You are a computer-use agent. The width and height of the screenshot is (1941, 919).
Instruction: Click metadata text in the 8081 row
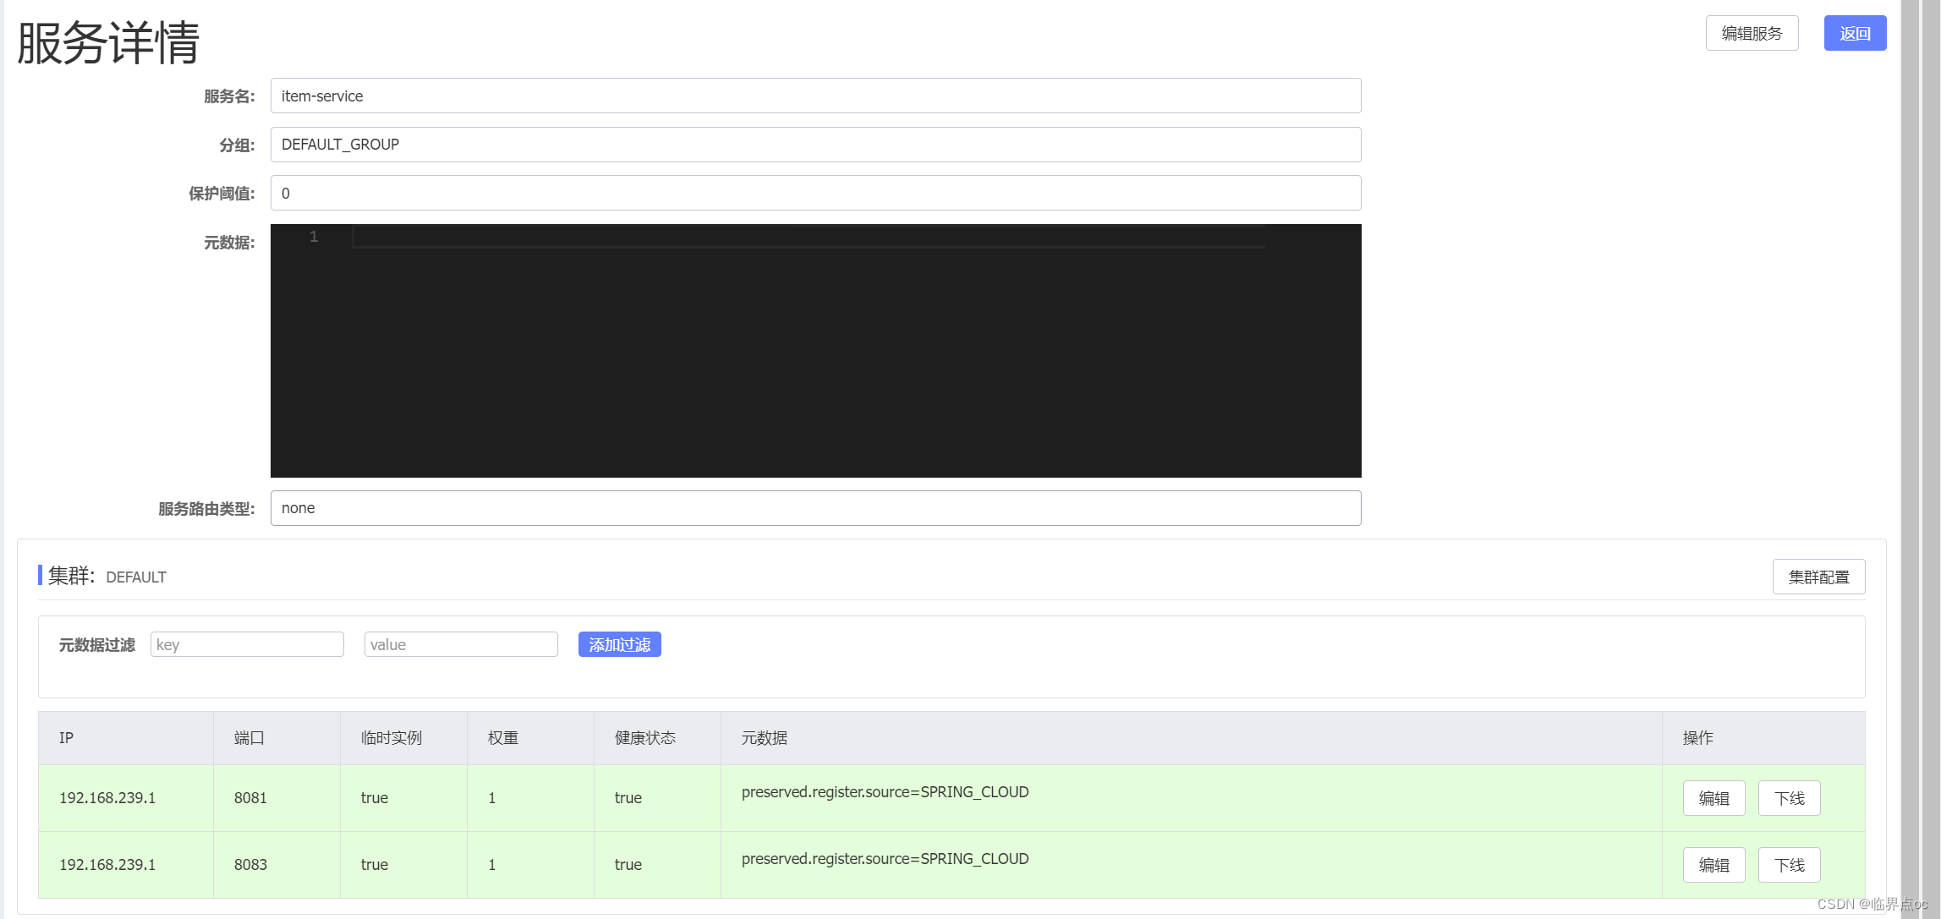pos(885,792)
